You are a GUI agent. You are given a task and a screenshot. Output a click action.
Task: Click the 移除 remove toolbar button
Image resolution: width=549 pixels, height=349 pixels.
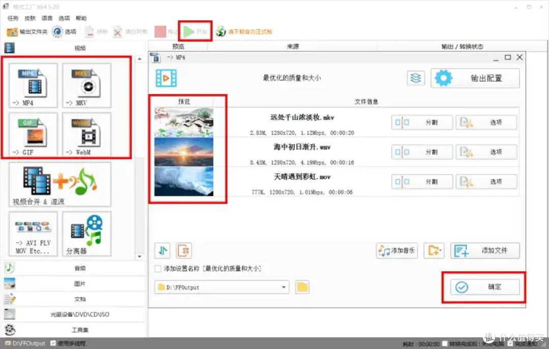pyautogui.click(x=96, y=32)
